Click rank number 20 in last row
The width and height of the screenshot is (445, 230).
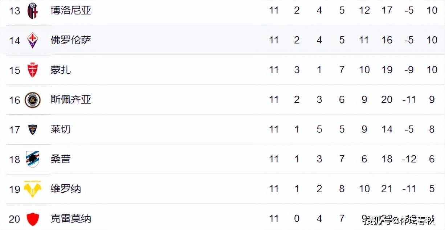(15, 219)
